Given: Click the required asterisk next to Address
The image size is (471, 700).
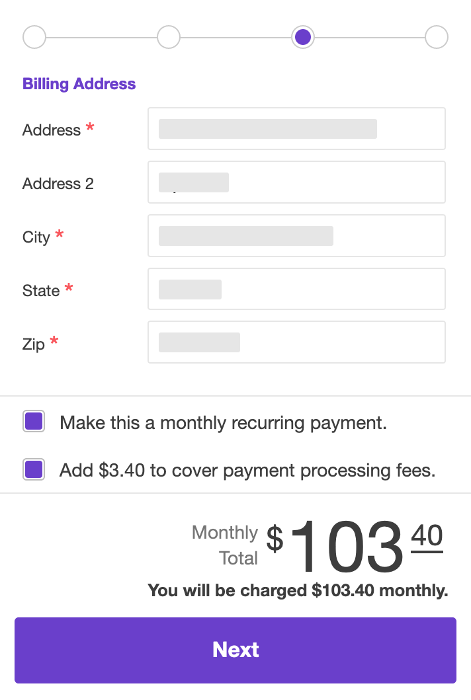Looking at the screenshot, I should (89, 126).
